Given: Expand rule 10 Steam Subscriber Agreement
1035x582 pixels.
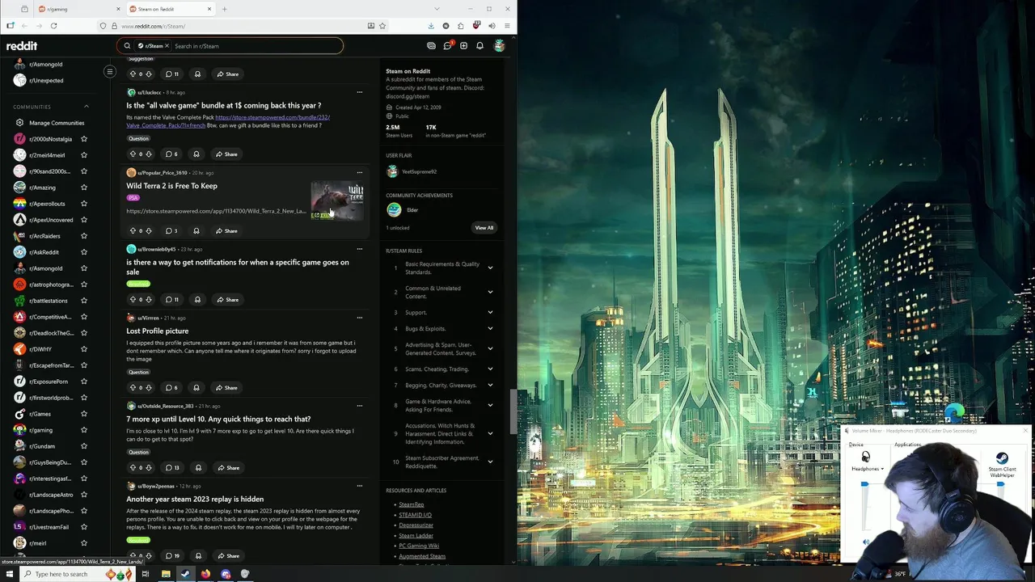Looking at the screenshot, I should pyautogui.click(x=490, y=462).
